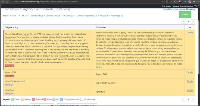Click the translate page icon in address bar
Viewport: 200px width, 106px height.
[x=163, y=2]
